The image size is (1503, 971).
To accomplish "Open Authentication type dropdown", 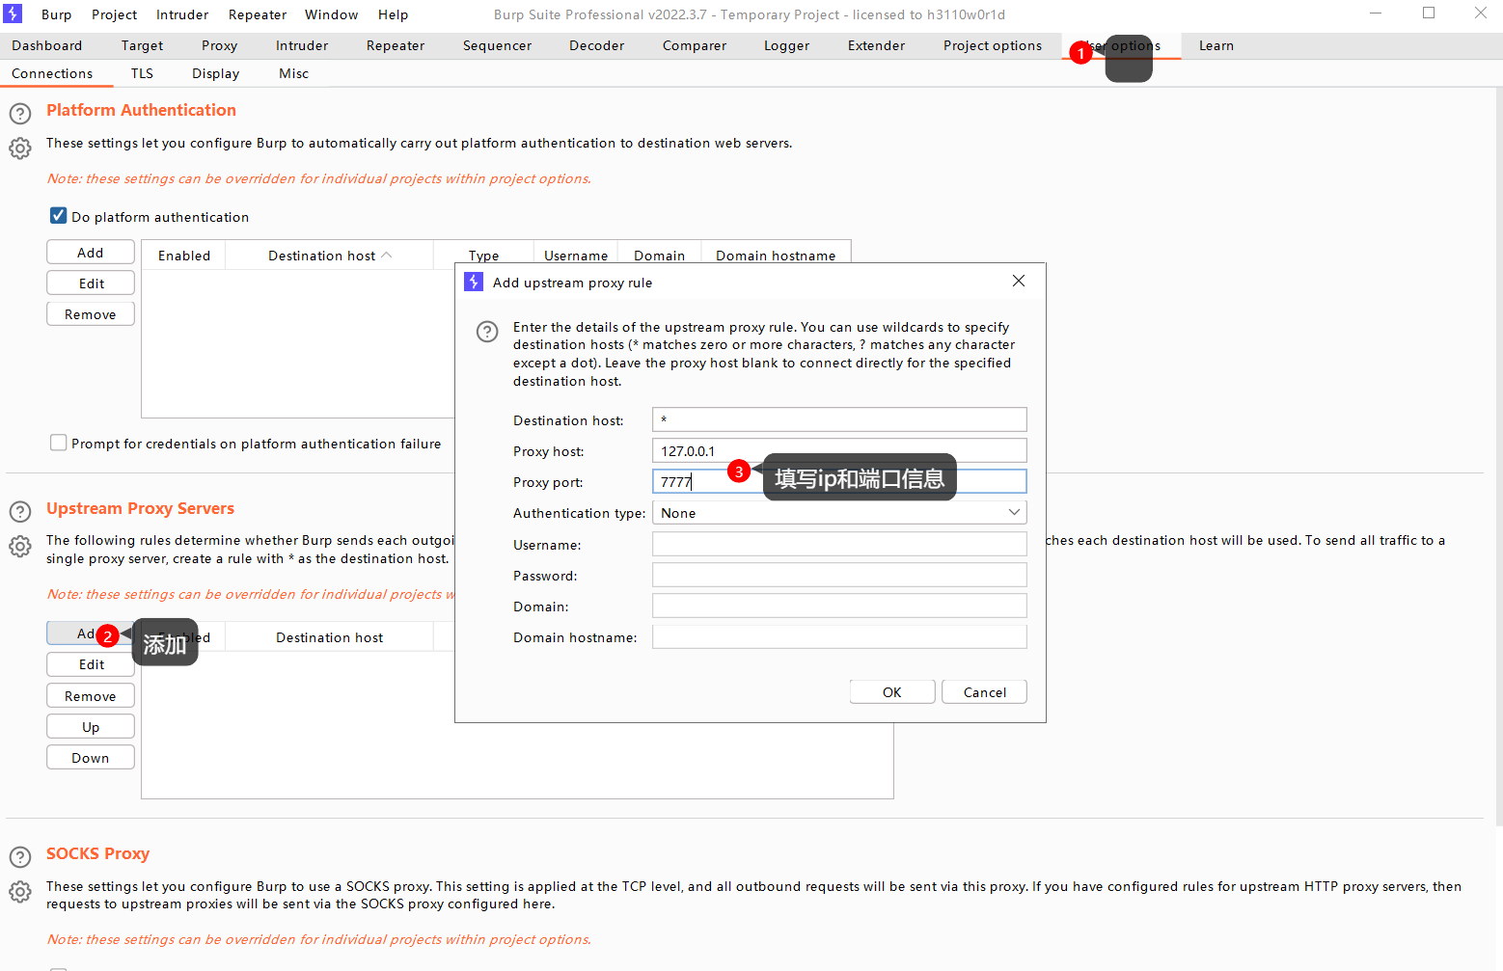I will click(x=839, y=512).
